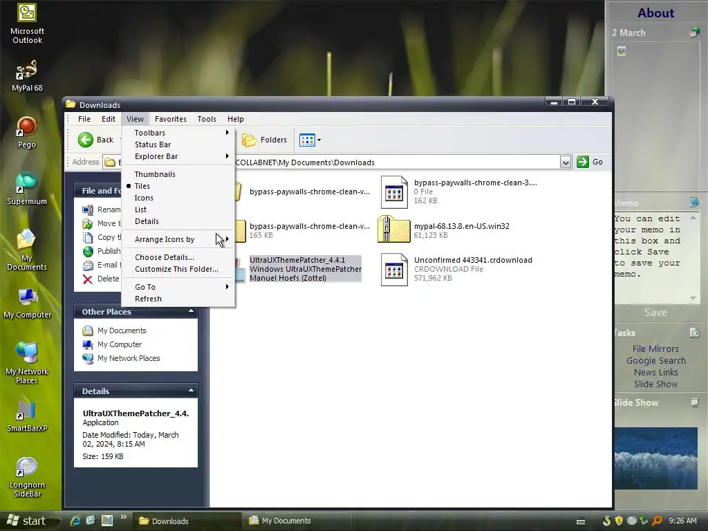The height and width of the screenshot is (531, 708).
Task: Open News Links in sidebar Tasks
Action: coord(655,372)
